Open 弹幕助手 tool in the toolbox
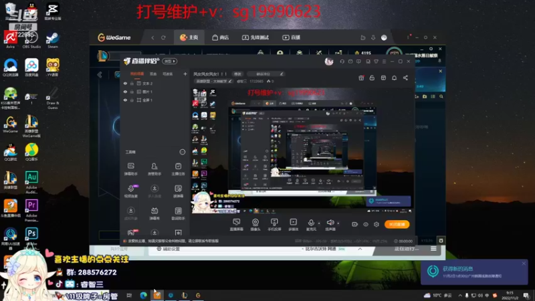Viewport: 535px width, 301px height. coord(130,169)
